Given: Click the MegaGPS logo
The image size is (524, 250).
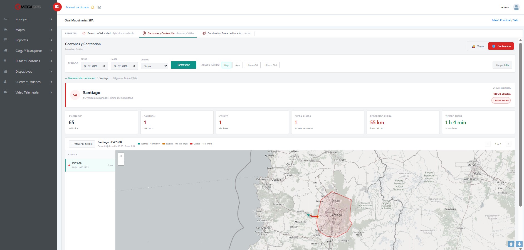Looking at the screenshot, I should coord(28,7).
